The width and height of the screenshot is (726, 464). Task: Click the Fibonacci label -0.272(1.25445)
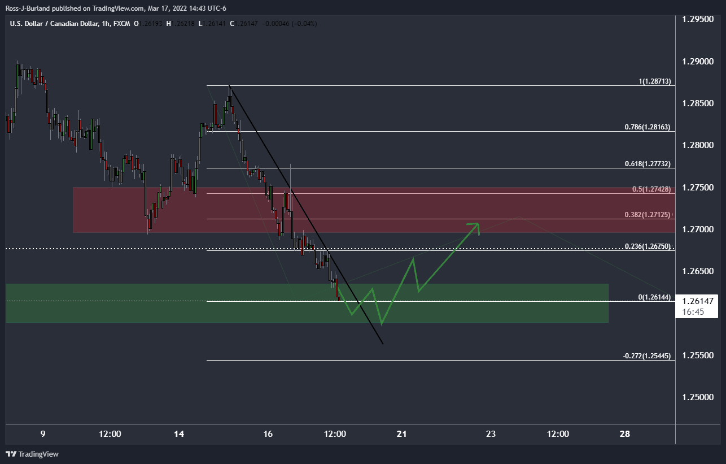[x=647, y=356]
